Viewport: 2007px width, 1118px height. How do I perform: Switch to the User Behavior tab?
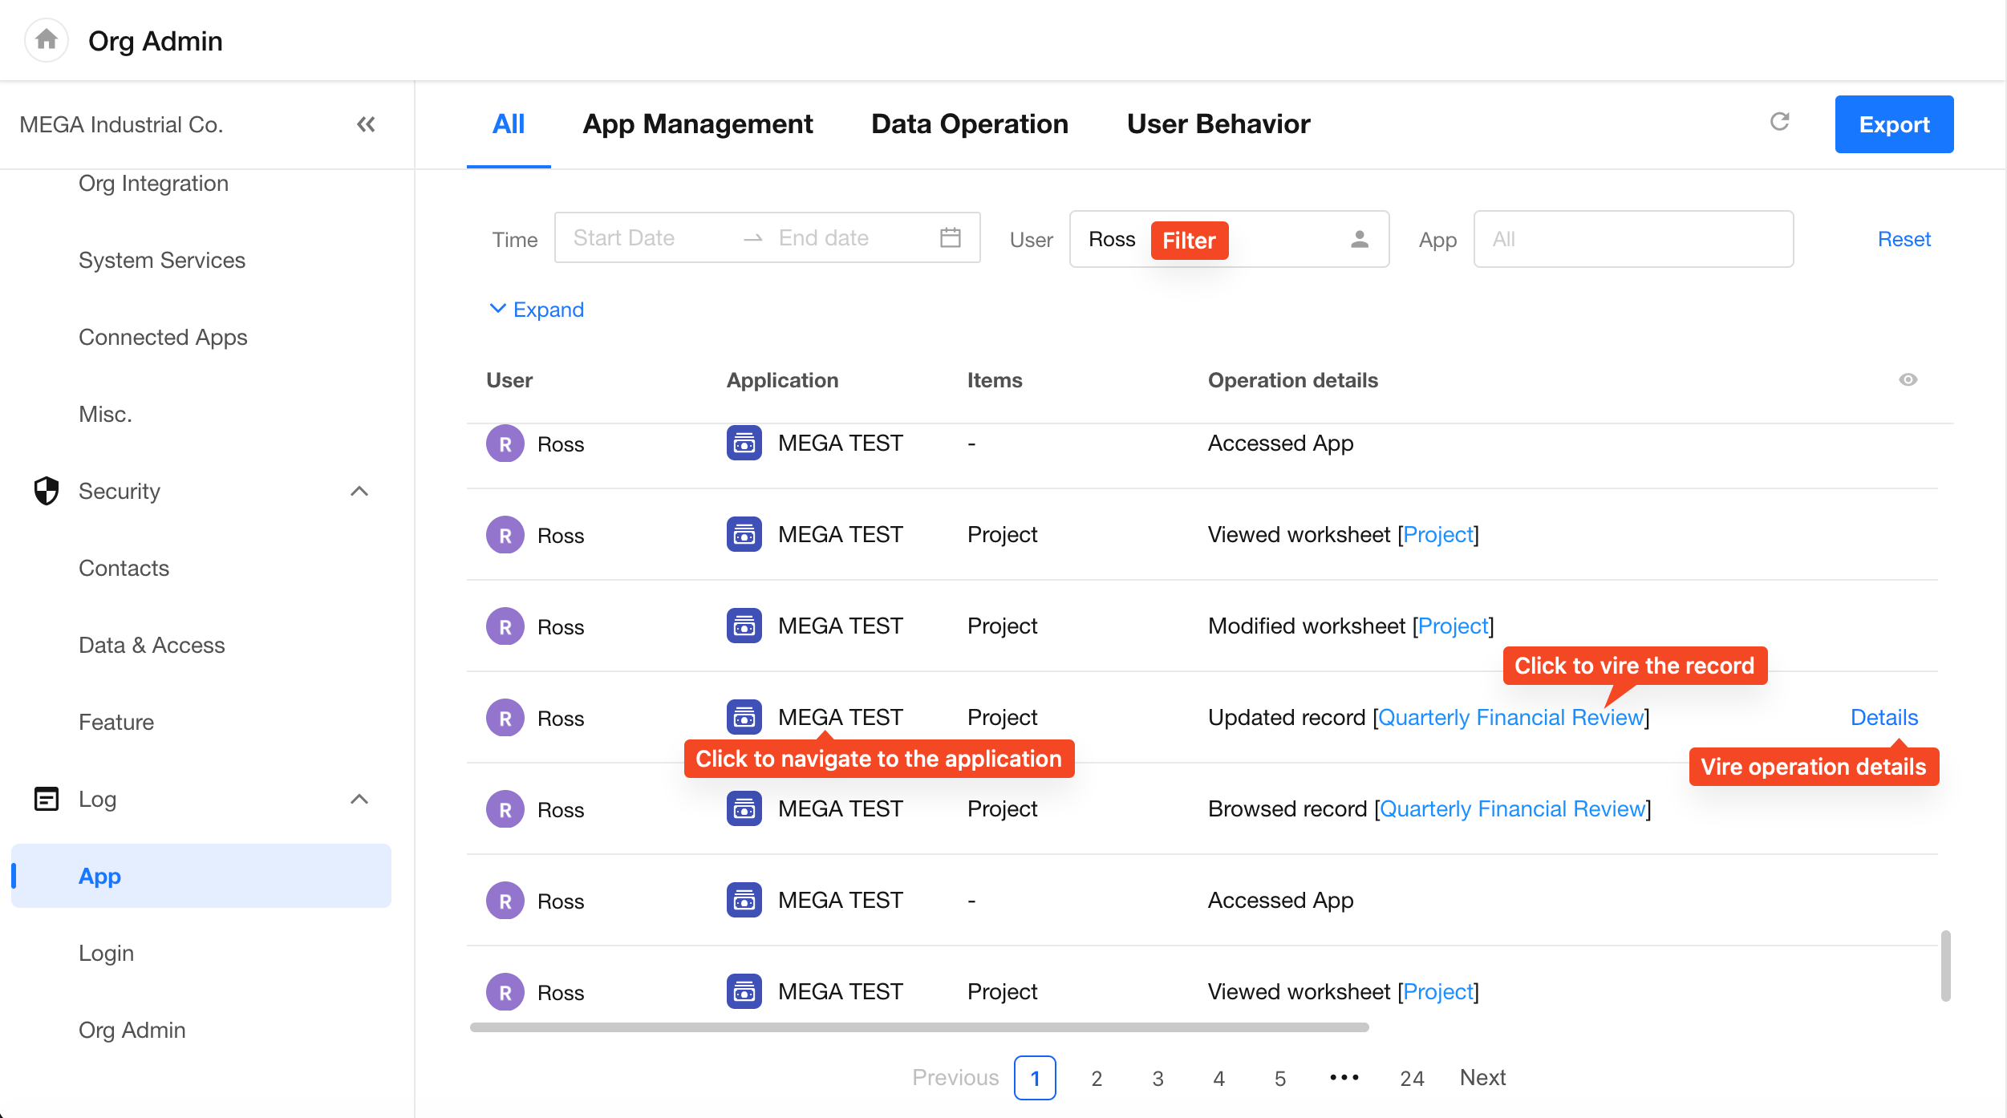1218,124
